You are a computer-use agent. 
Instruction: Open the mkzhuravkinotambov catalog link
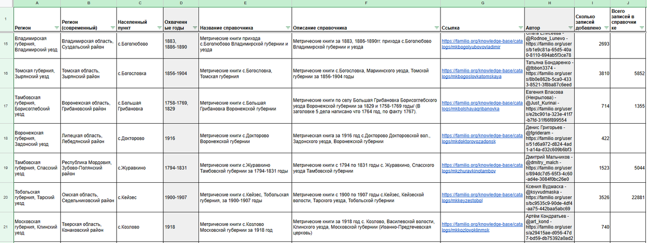tap(482, 168)
